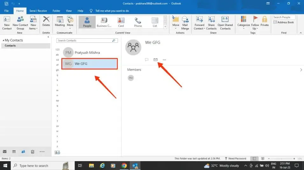
Task: Switch to Phone view
Action: pyautogui.click(x=138, y=22)
